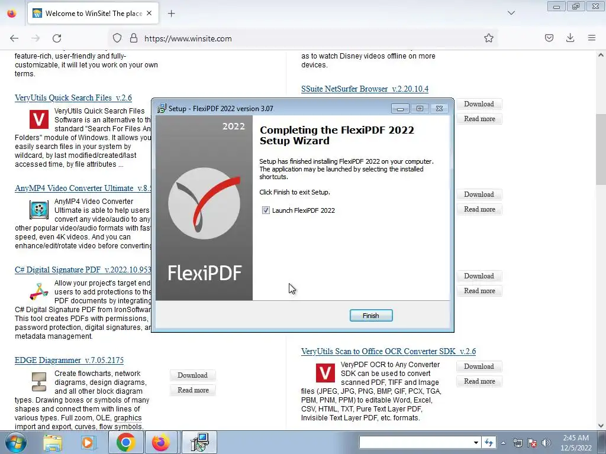606x454 pixels.
Task: Open tracking protection shield icon
Action: 117,38
